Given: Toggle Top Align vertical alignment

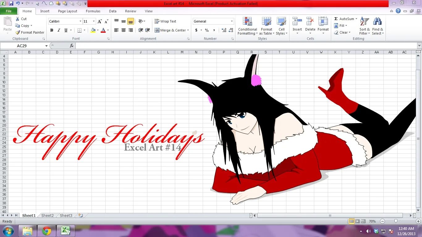Looking at the screenshot, I should click(116, 21).
